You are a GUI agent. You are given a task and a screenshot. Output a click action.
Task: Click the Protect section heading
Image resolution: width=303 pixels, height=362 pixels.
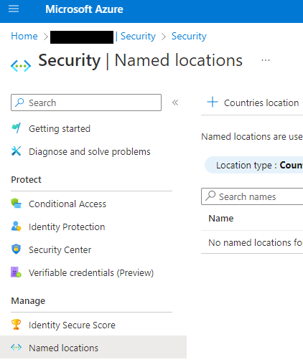tap(26, 179)
